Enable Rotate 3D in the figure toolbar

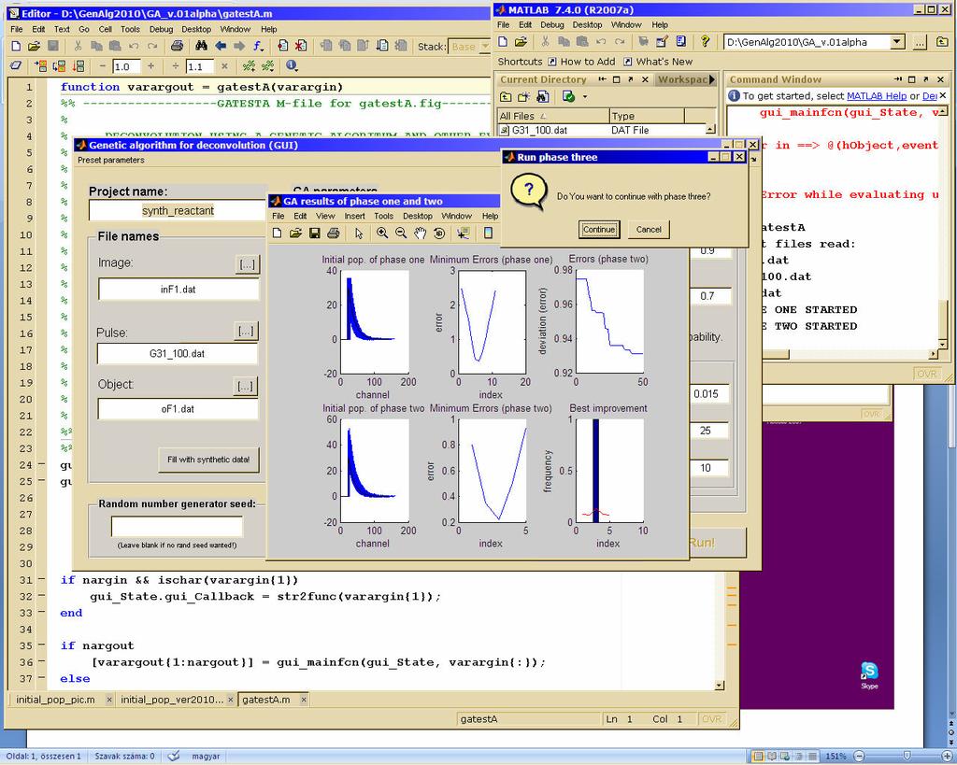[x=439, y=233]
